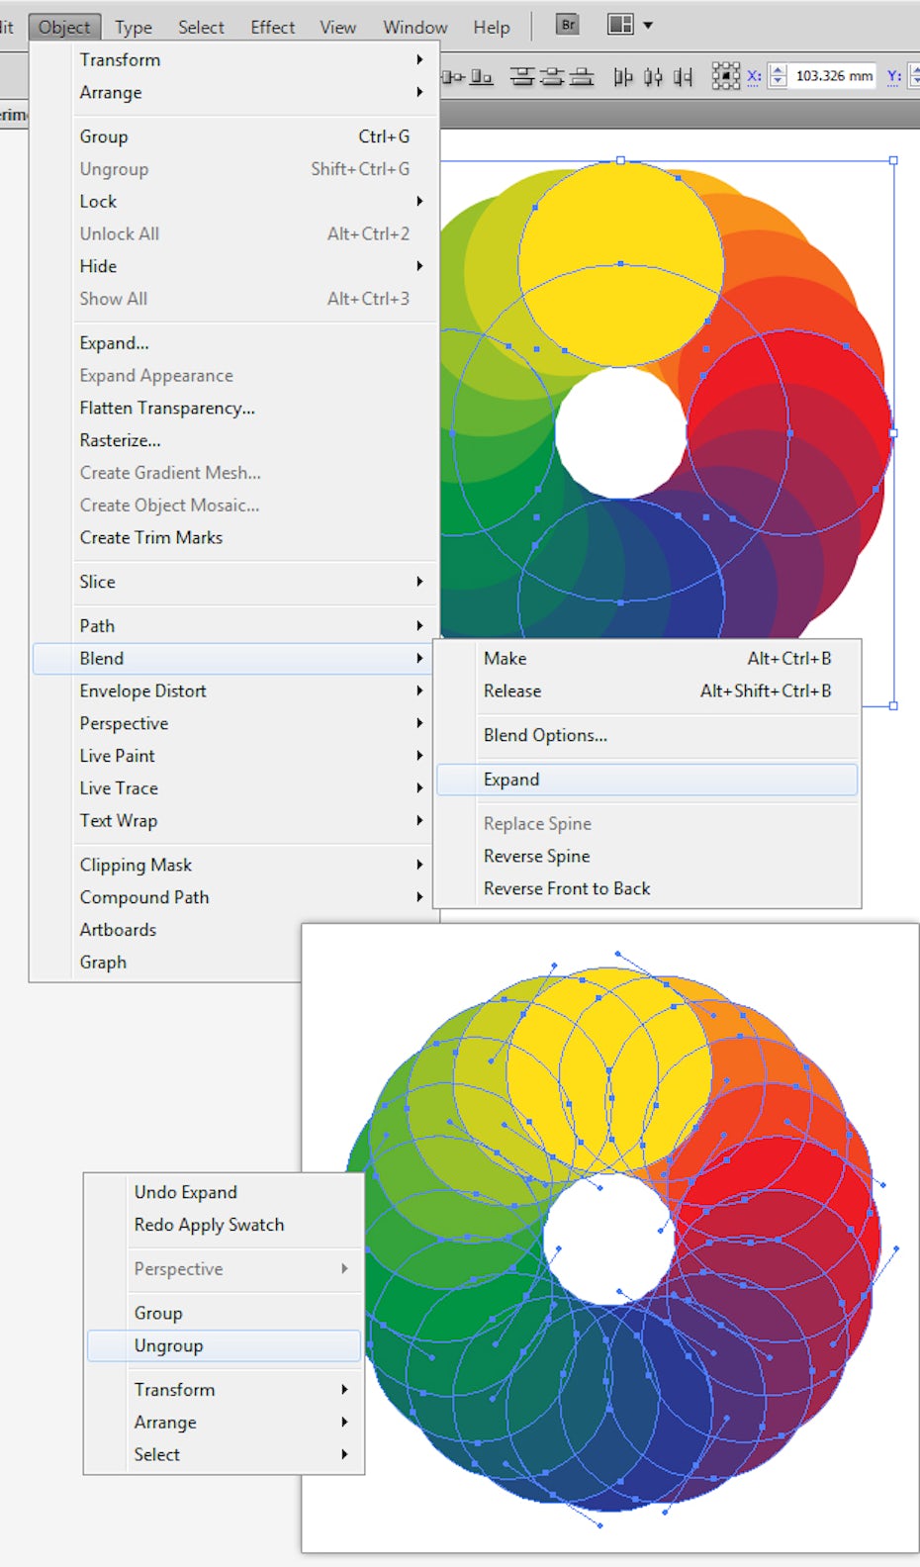This screenshot has height=1567, width=920.
Task: Click the X coordinate label link
Action: tap(754, 76)
